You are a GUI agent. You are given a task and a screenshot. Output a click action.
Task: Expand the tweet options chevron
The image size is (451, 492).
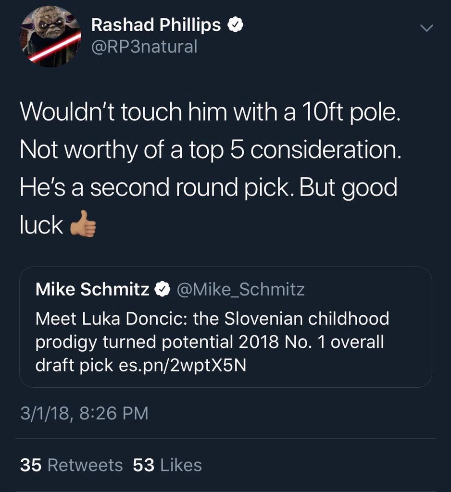(x=427, y=28)
